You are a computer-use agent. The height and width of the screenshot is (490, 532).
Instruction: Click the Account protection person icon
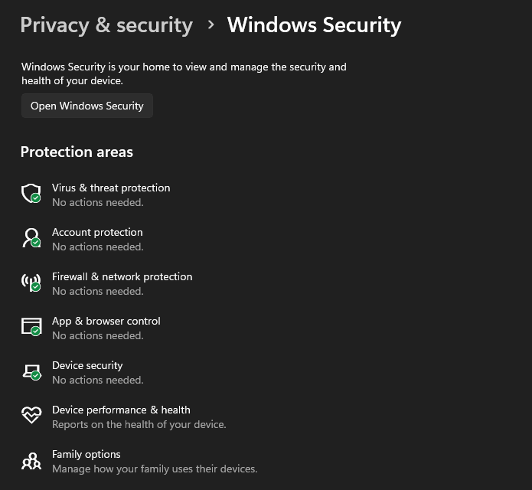31,237
